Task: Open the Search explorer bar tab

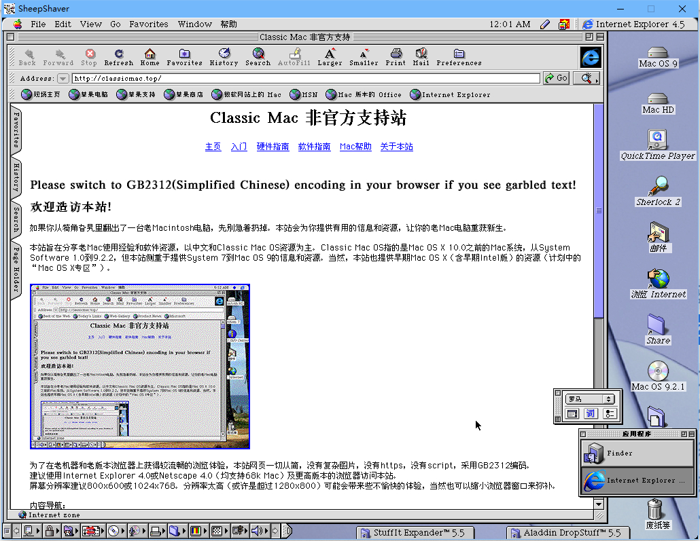Action: (16, 219)
